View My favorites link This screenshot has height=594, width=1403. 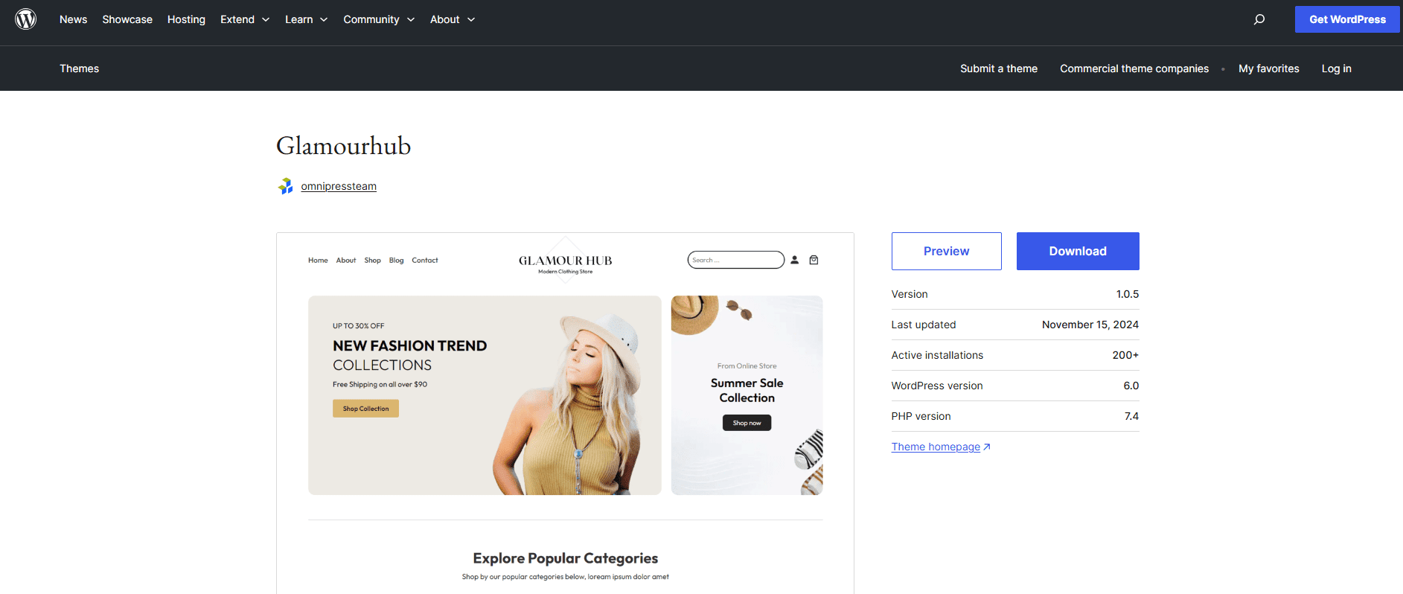coord(1269,68)
